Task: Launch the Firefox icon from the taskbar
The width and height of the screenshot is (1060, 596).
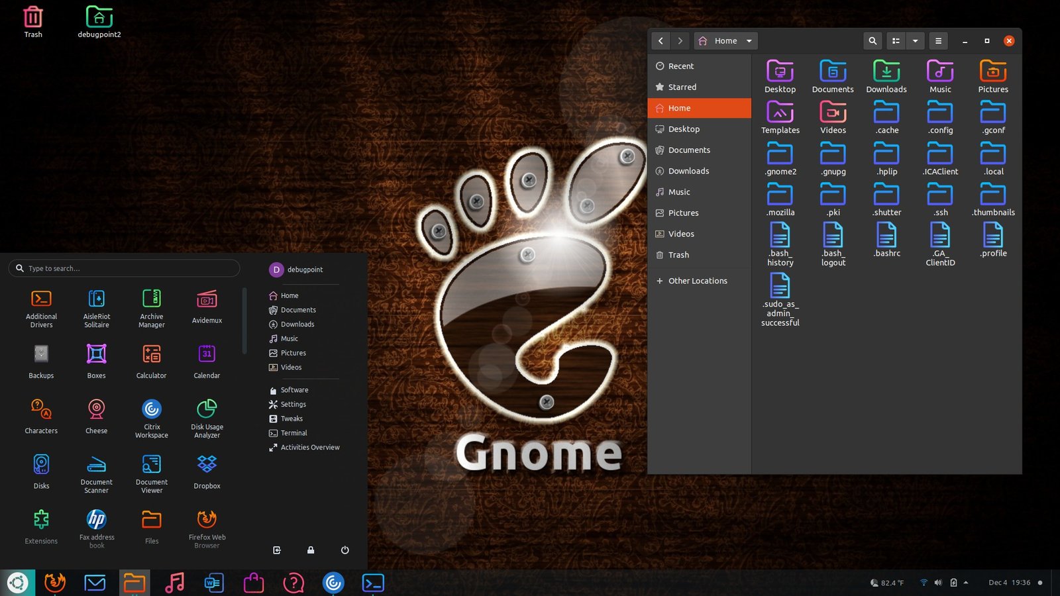Action: click(55, 583)
